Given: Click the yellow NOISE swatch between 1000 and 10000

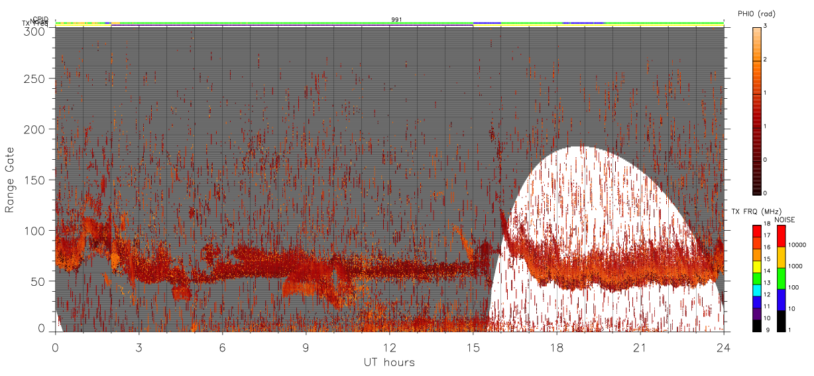Looking at the screenshot, I should click(782, 257).
